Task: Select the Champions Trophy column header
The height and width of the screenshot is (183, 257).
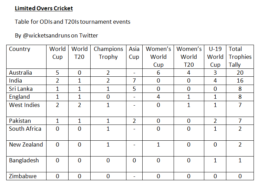Action: (x=108, y=53)
